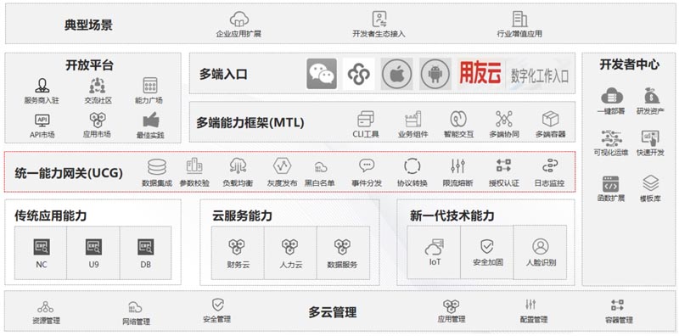Open the 人脸识别 face tile
The width and height of the screenshot is (679, 336).
[x=541, y=253]
